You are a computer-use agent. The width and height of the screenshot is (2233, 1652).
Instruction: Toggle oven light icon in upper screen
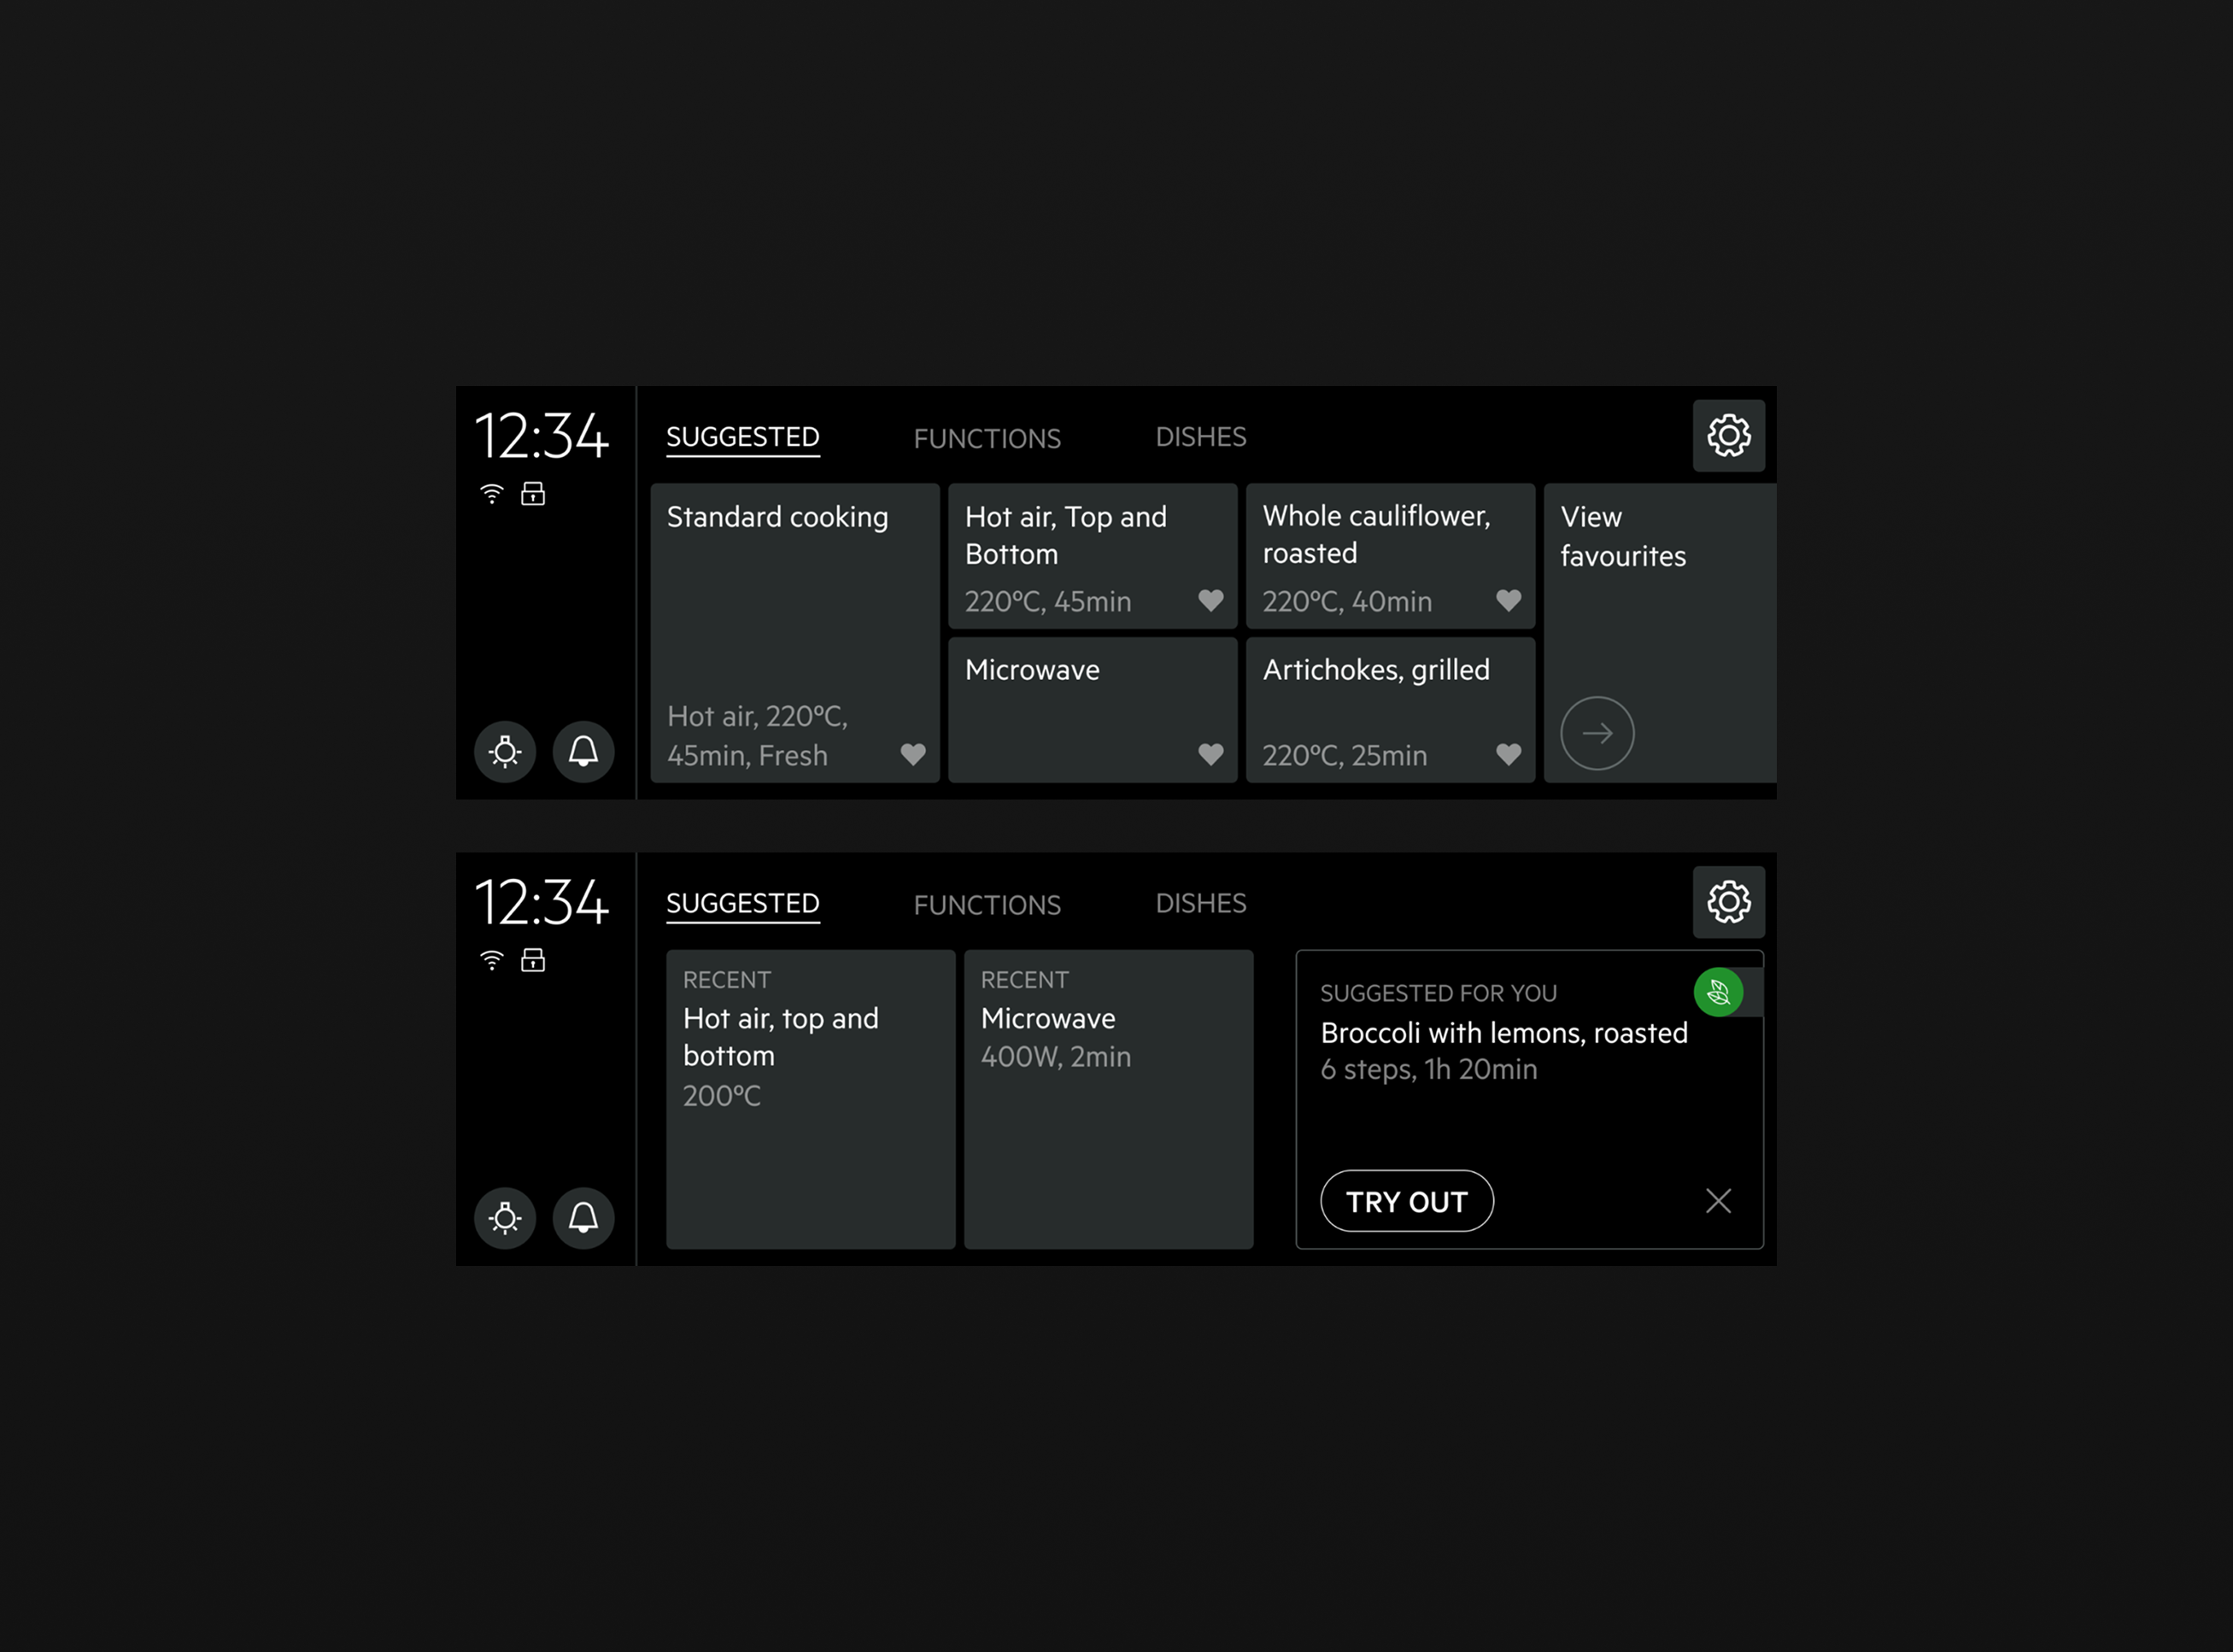coord(505,751)
